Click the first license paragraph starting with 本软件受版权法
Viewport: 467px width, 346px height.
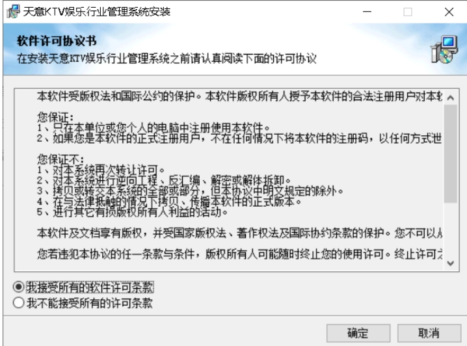click(x=239, y=96)
